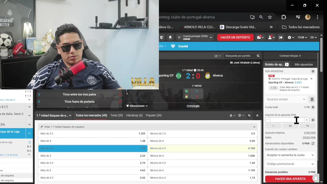Screen dimensions: 327x184
Task: Click Contraer bloque to collapse bet slip
Action: pos(290,56)
